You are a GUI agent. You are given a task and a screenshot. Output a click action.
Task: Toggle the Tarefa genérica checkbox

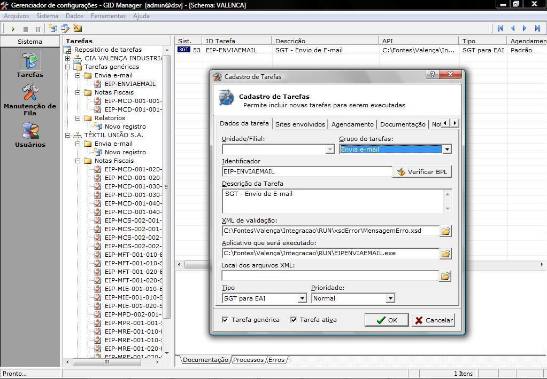tap(225, 320)
